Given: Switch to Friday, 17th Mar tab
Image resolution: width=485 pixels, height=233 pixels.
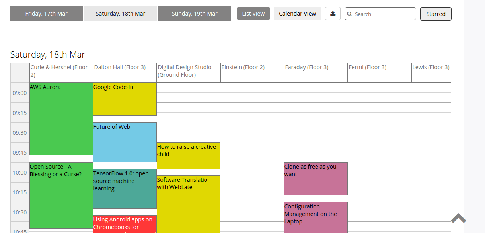Looking at the screenshot, I should 47,14.
